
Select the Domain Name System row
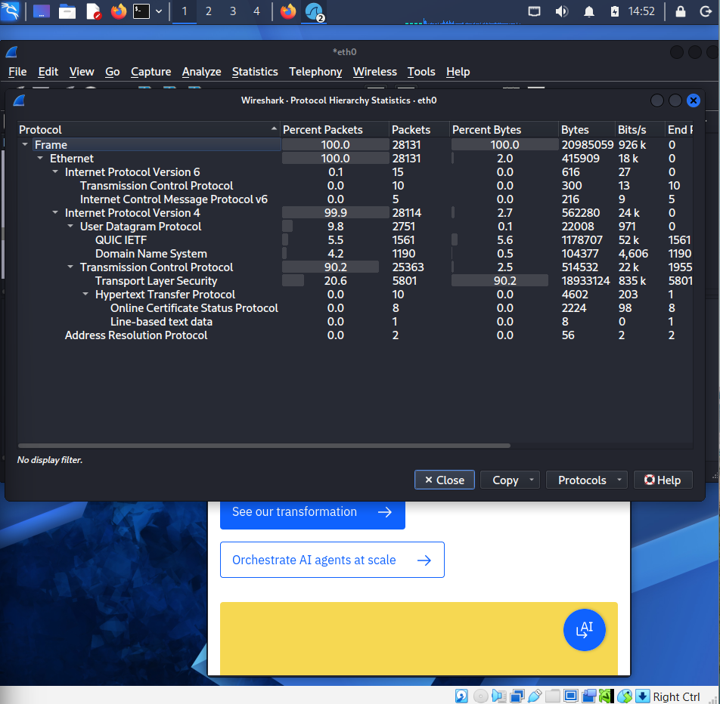[355, 254]
